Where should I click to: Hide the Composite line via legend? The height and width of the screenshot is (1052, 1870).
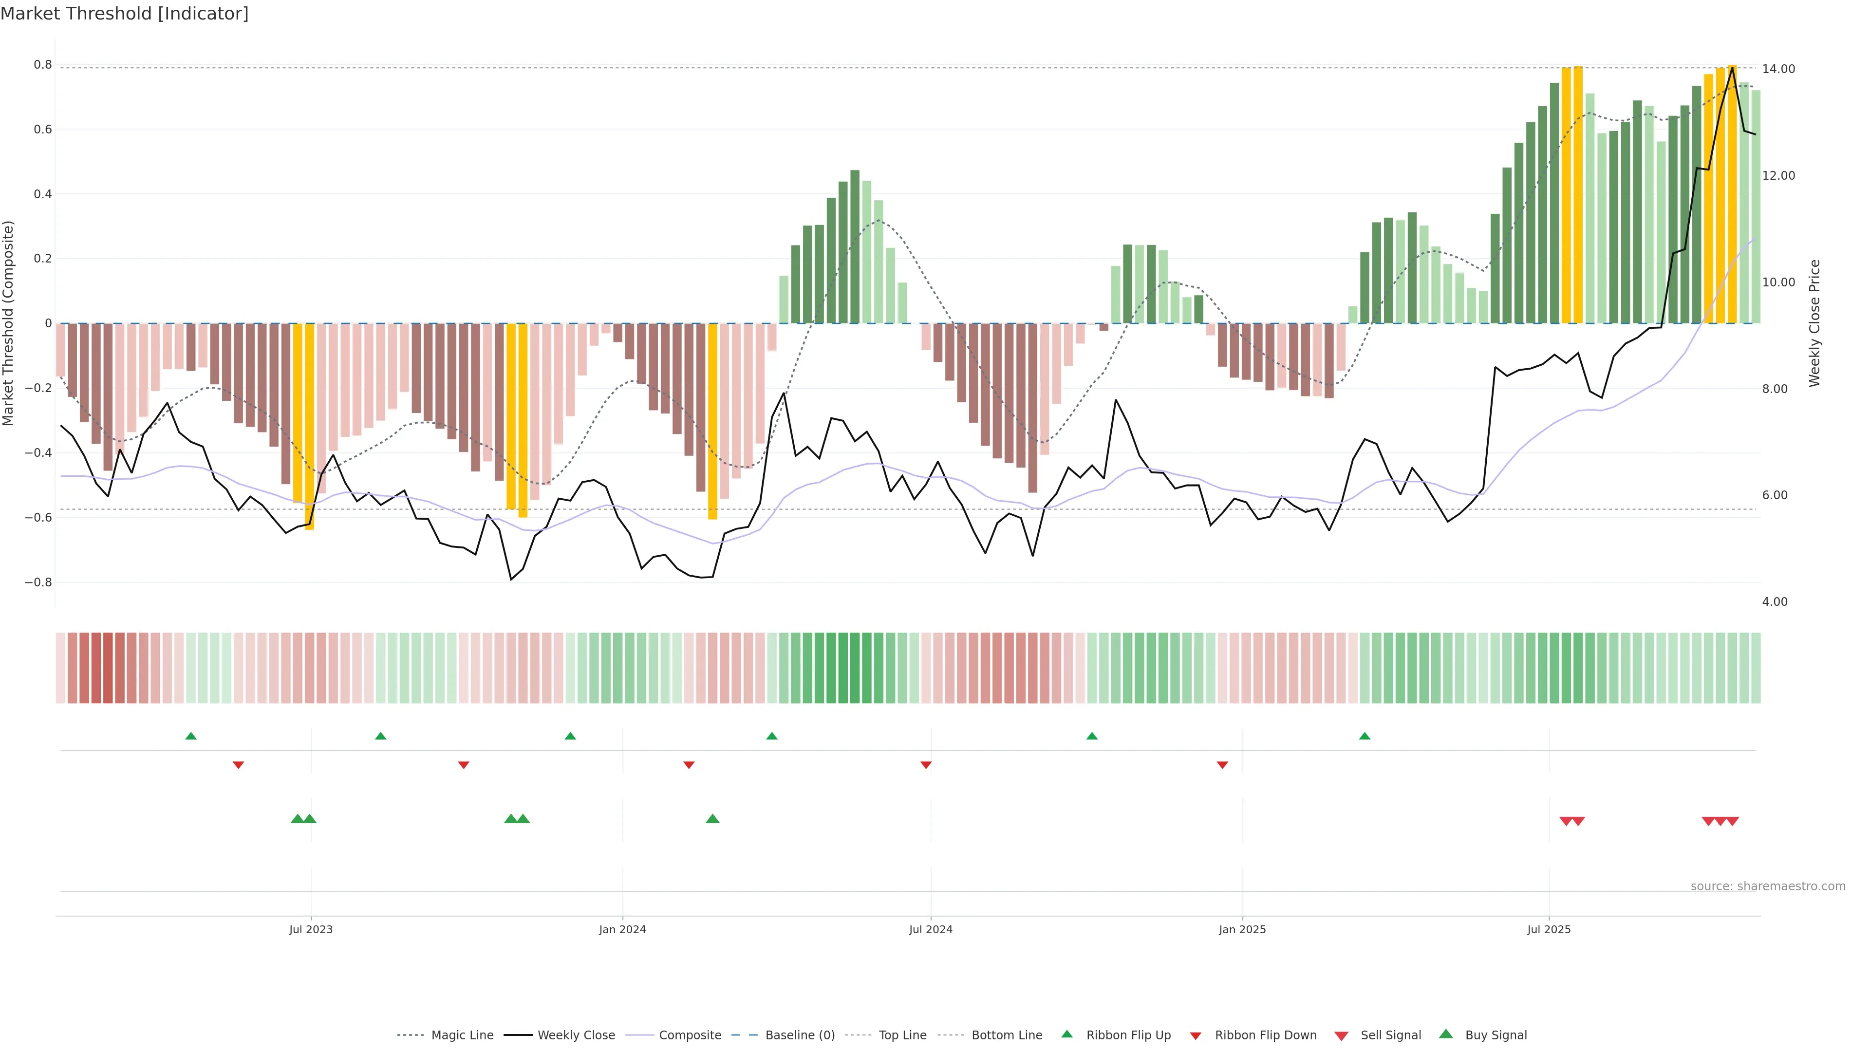click(x=690, y=1035)
